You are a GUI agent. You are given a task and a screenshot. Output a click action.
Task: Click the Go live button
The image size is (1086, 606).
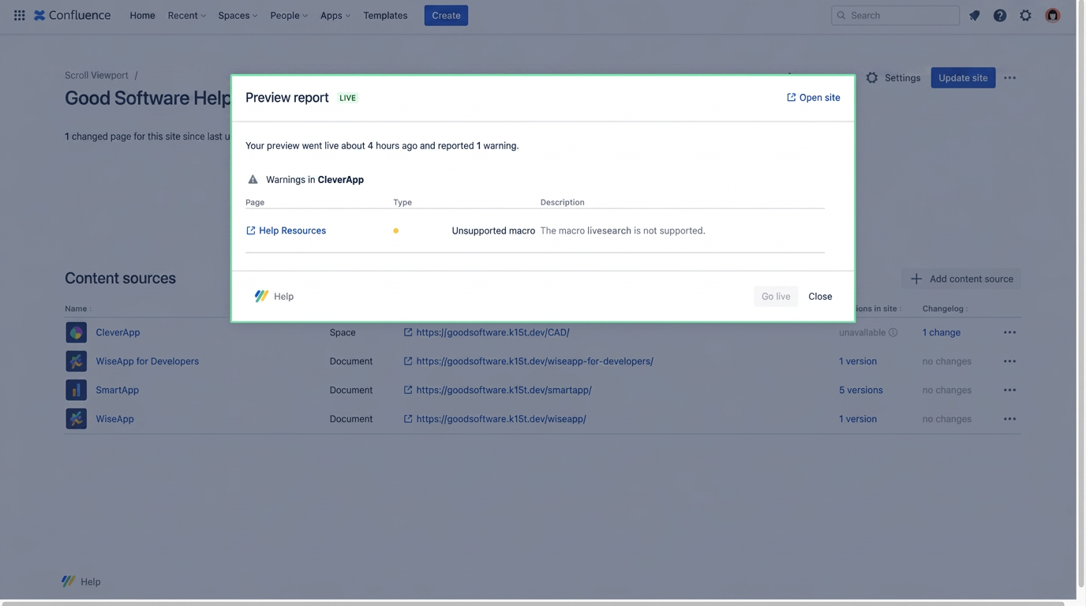(776, 296)
